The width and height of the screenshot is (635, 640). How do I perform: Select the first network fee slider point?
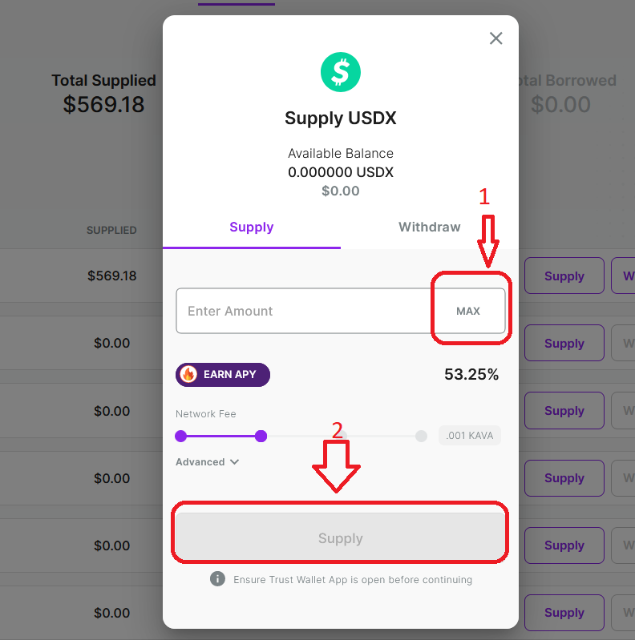coord(180,436)
